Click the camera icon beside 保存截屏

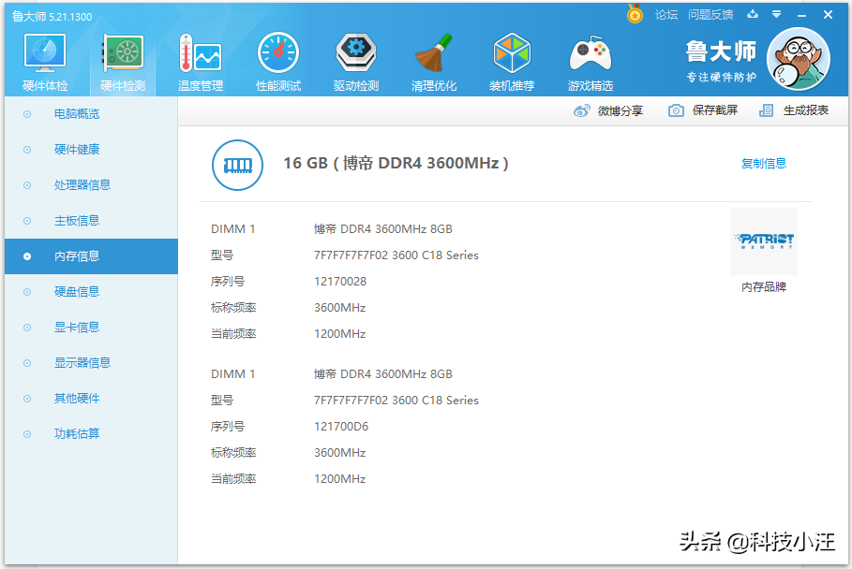(676, 110)
